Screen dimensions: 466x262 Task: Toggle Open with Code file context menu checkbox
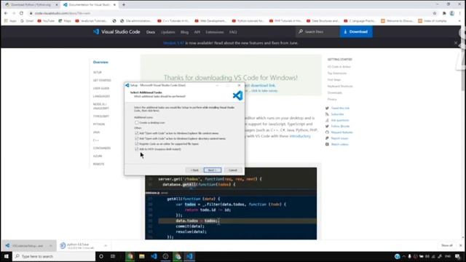point(136,133)
